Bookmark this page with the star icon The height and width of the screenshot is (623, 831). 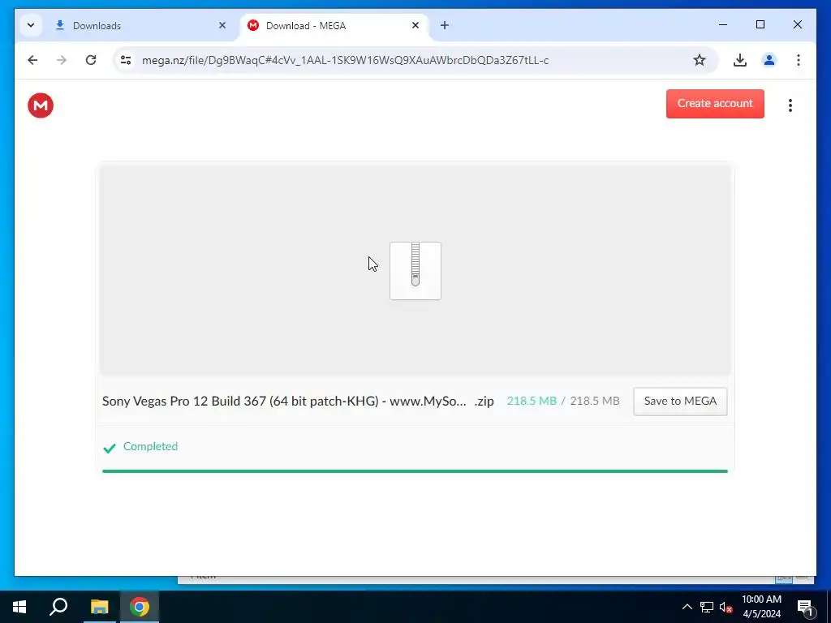click(700, 60)
